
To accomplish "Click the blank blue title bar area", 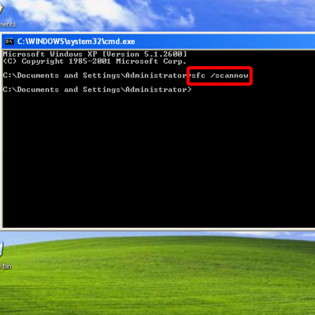I will (225, 42).
